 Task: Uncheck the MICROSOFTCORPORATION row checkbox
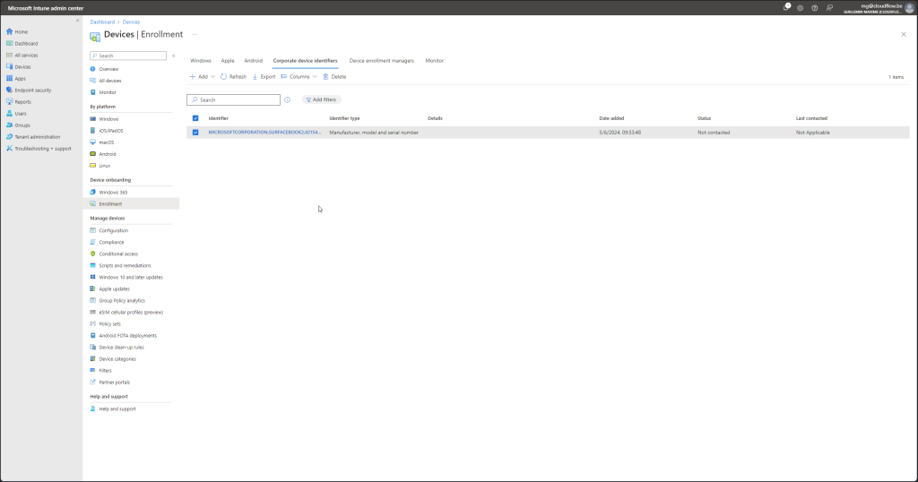point(195,133)
